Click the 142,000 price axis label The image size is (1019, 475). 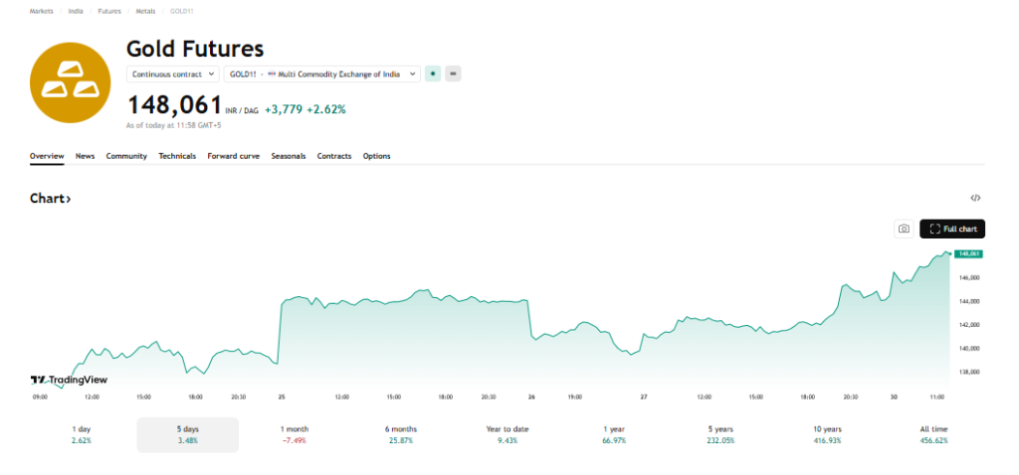(x=969, y=325)
